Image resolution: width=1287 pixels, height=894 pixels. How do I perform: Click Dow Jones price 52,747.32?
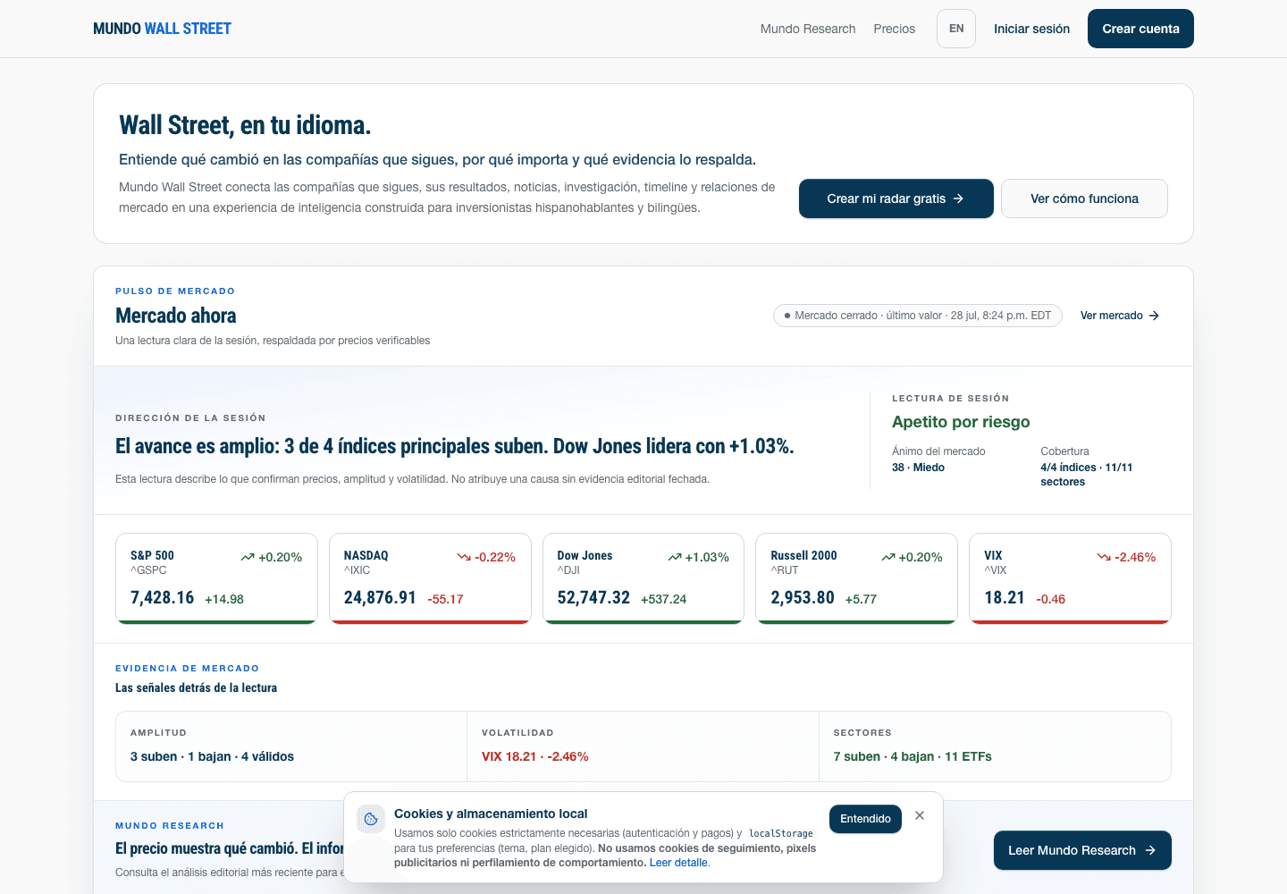(593, 597)
